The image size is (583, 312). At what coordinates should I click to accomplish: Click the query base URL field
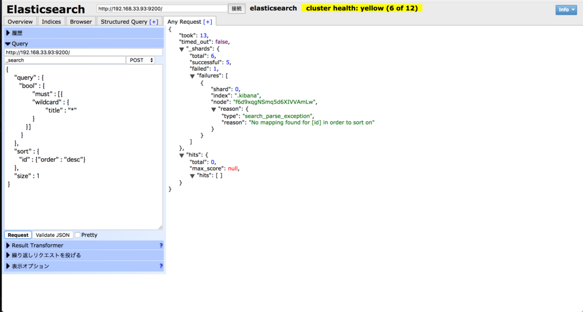click(x=83, y=52)
